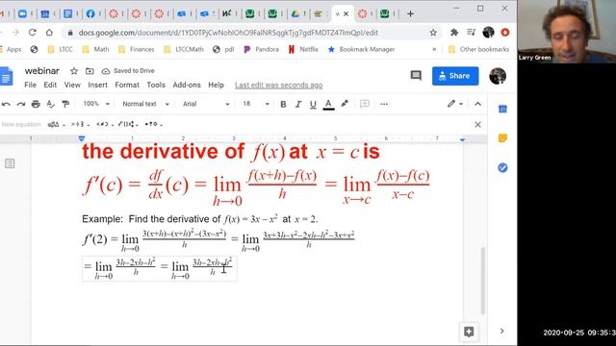Toggle underline formatting
This screenshot has width=616, height=346.
313,104
